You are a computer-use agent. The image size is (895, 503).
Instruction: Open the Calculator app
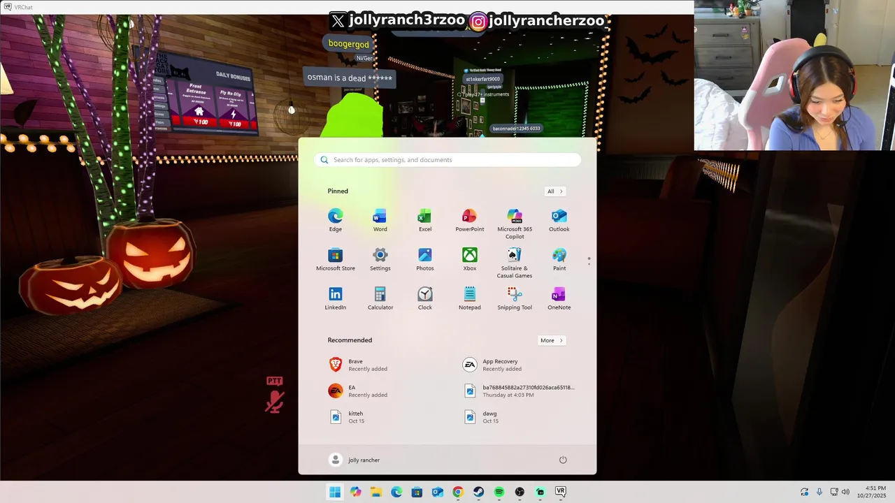coord(380,298)
